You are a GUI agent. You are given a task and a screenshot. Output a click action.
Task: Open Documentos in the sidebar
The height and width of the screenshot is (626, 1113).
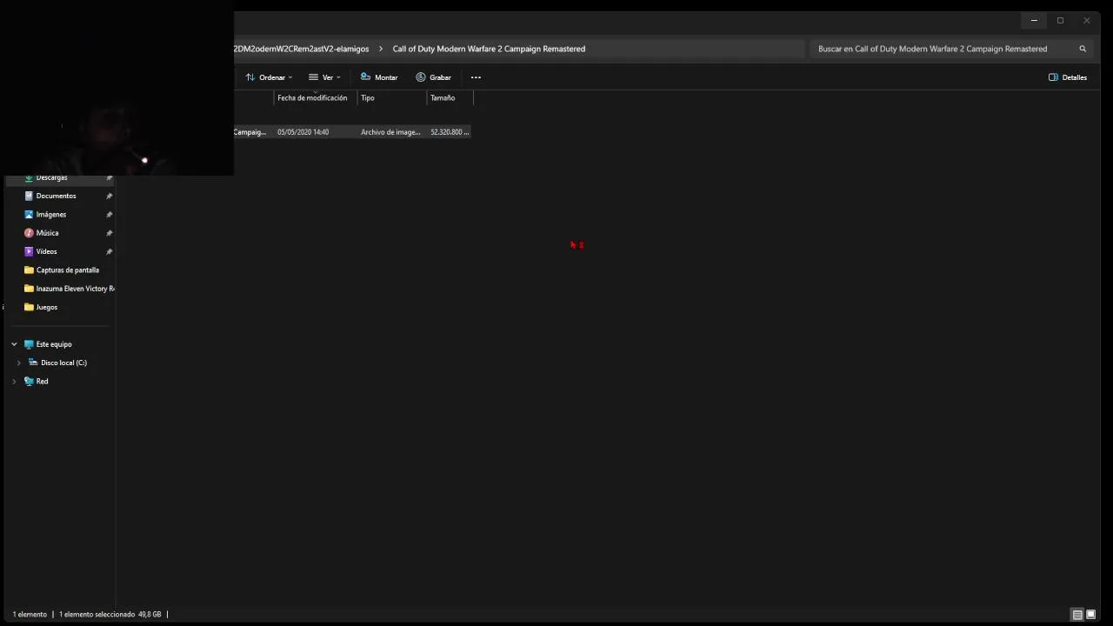click(x=56, y=196)
